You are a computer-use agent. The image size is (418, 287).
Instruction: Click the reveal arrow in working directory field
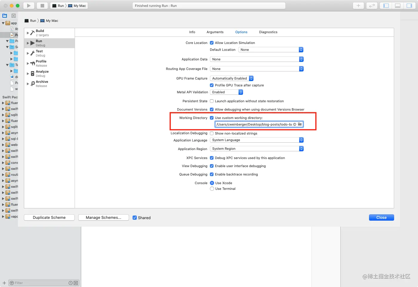click(x=295, y=124)
